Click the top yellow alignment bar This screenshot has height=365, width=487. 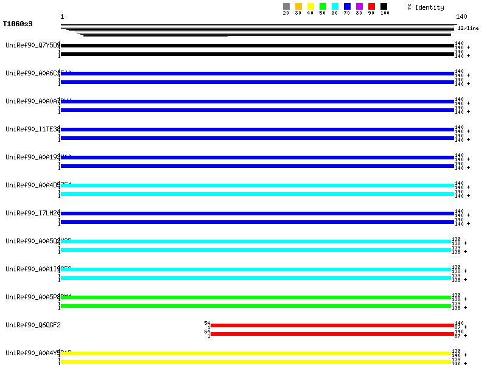256,353
